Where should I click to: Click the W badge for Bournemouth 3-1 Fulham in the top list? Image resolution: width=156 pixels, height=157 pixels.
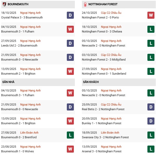coord(70,29)
